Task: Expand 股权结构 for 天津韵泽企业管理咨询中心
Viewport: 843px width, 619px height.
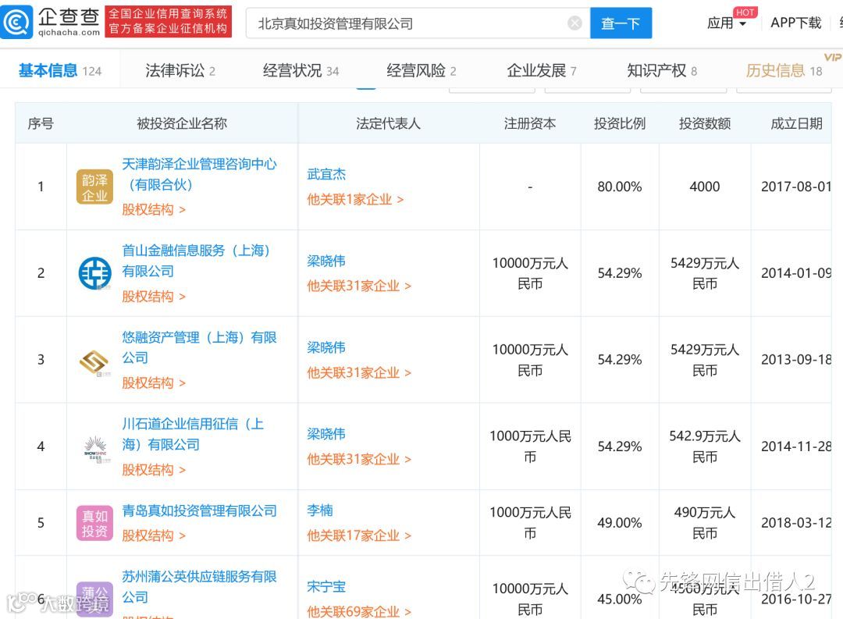Action: pos(154,209)
